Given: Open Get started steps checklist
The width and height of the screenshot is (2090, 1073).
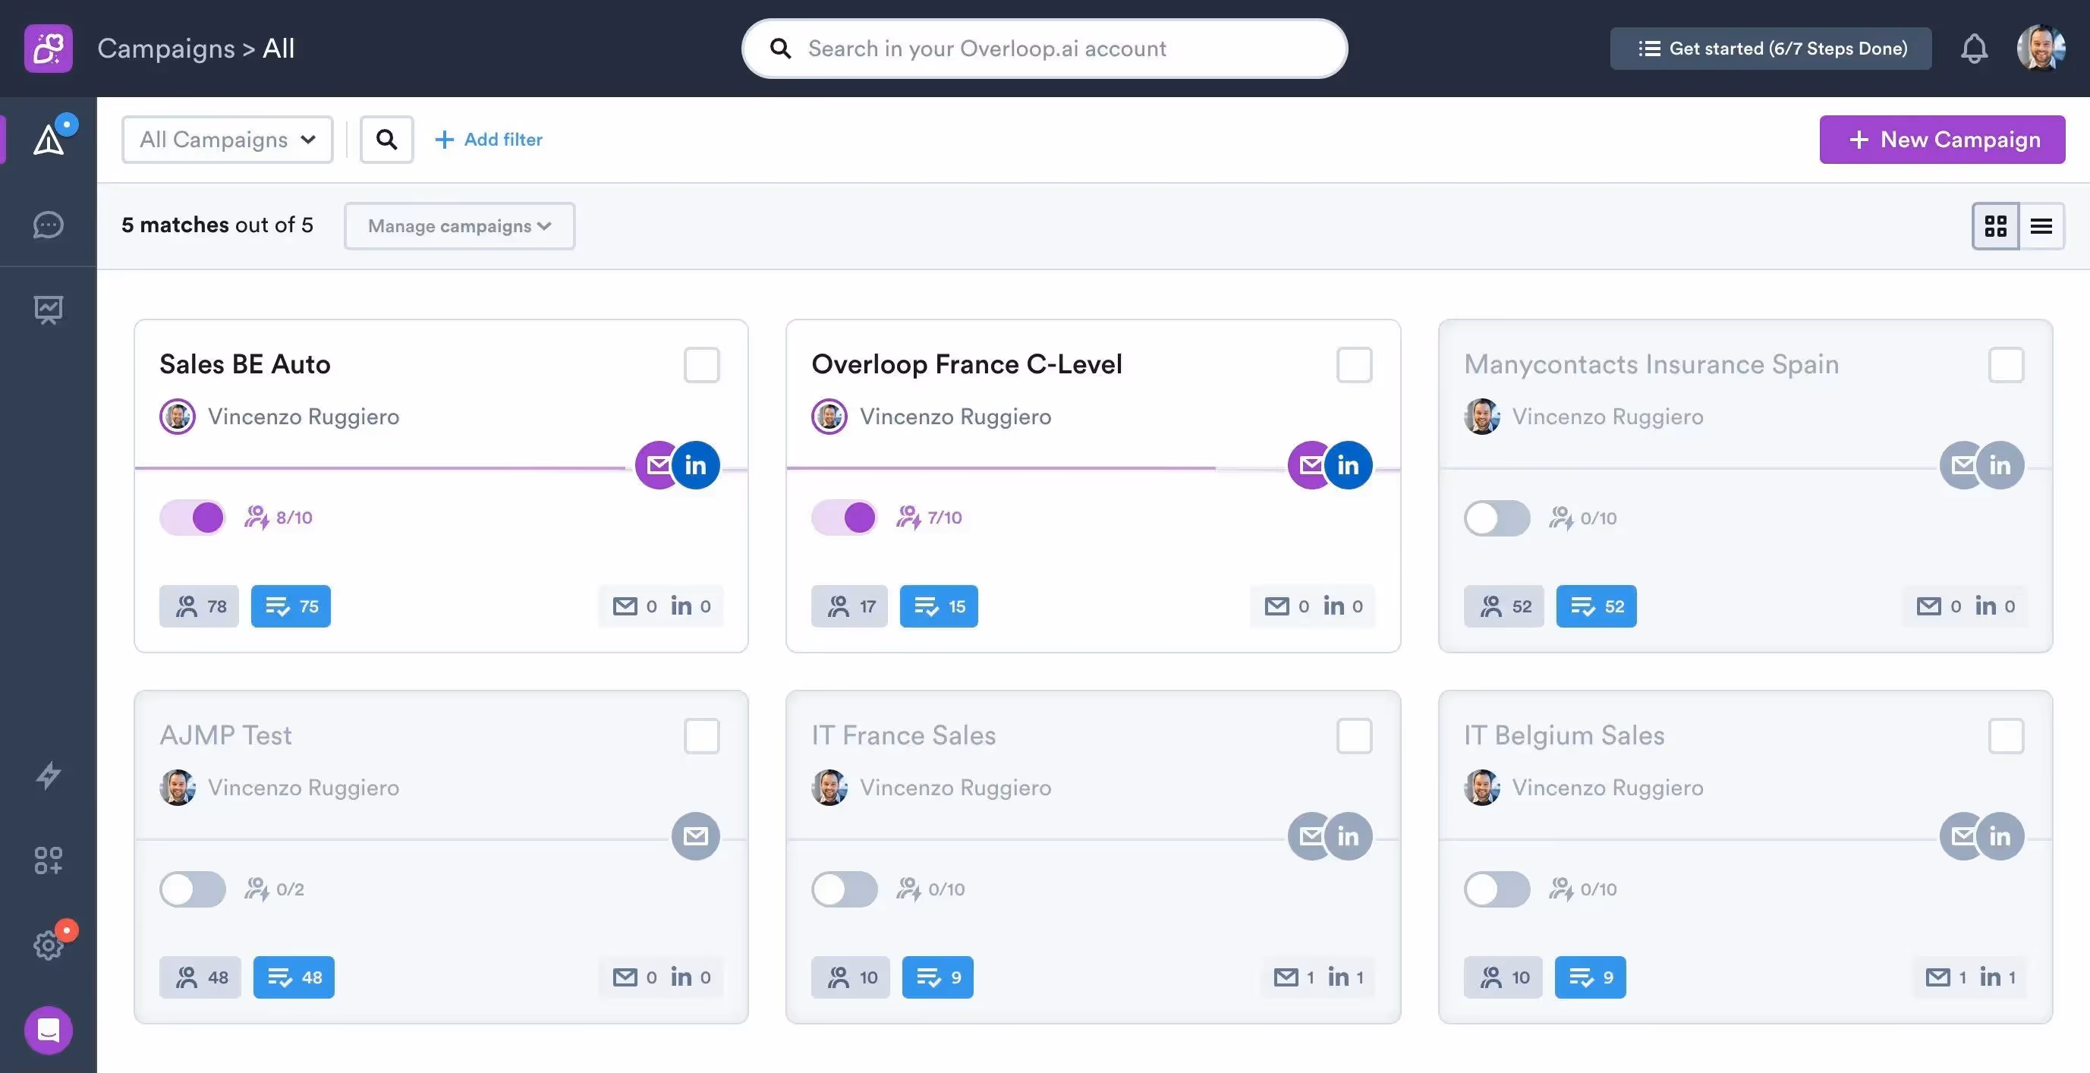Looking at the screenshot, I should tap(1771, 49).
